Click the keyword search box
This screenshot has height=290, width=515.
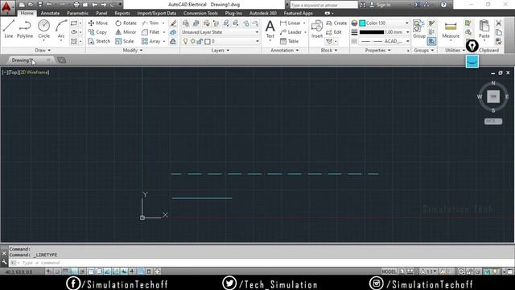pos(323,5)
